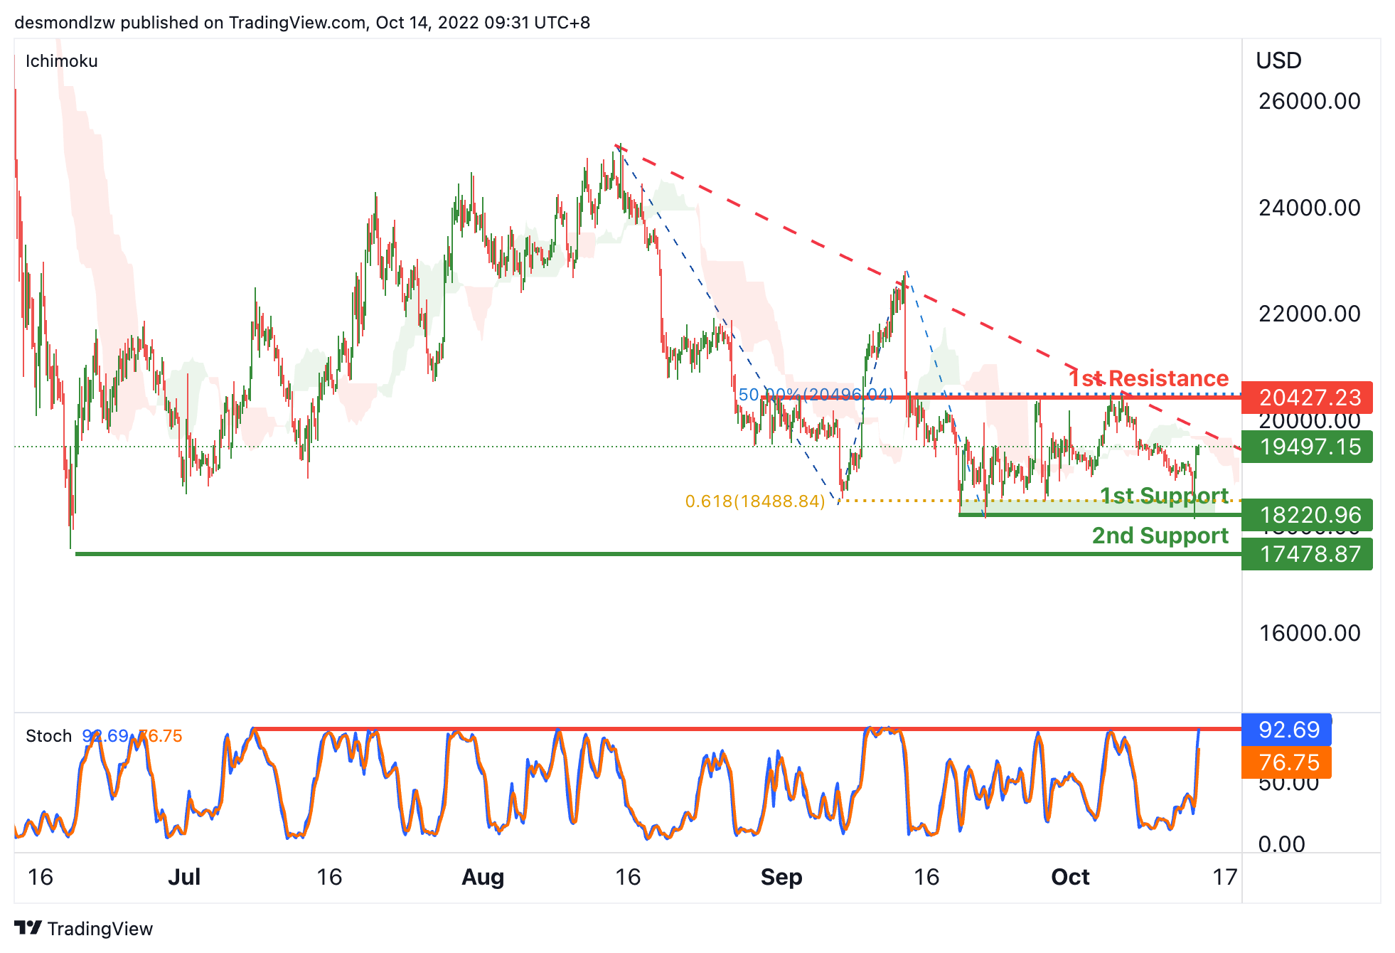
Task: Click the 2nd Support text label
Action: 1160,536
